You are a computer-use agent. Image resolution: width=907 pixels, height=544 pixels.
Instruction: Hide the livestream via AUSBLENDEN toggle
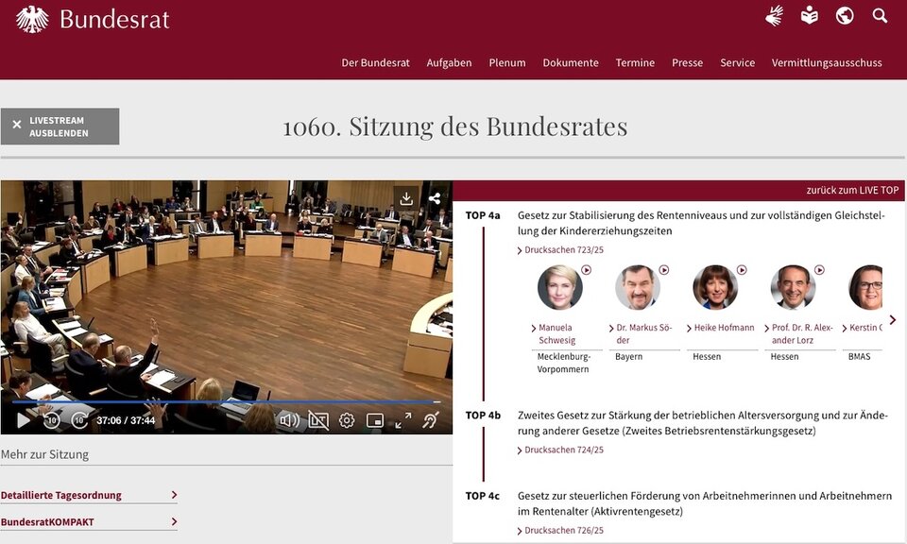(61, 126)
